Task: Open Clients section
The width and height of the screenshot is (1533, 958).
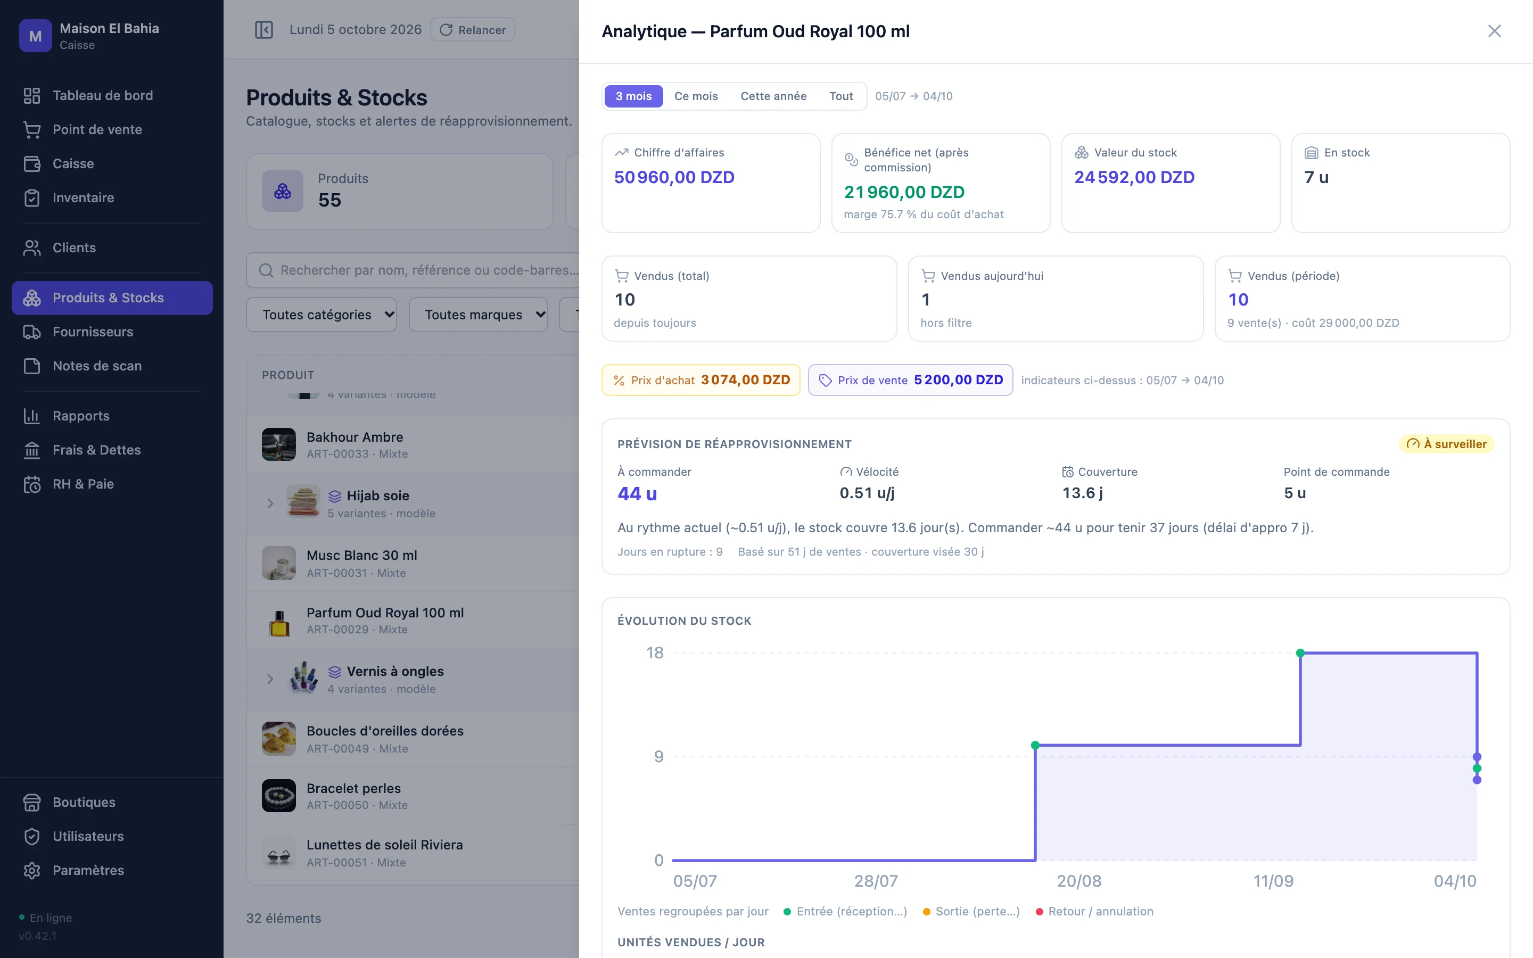Action: 112,247
